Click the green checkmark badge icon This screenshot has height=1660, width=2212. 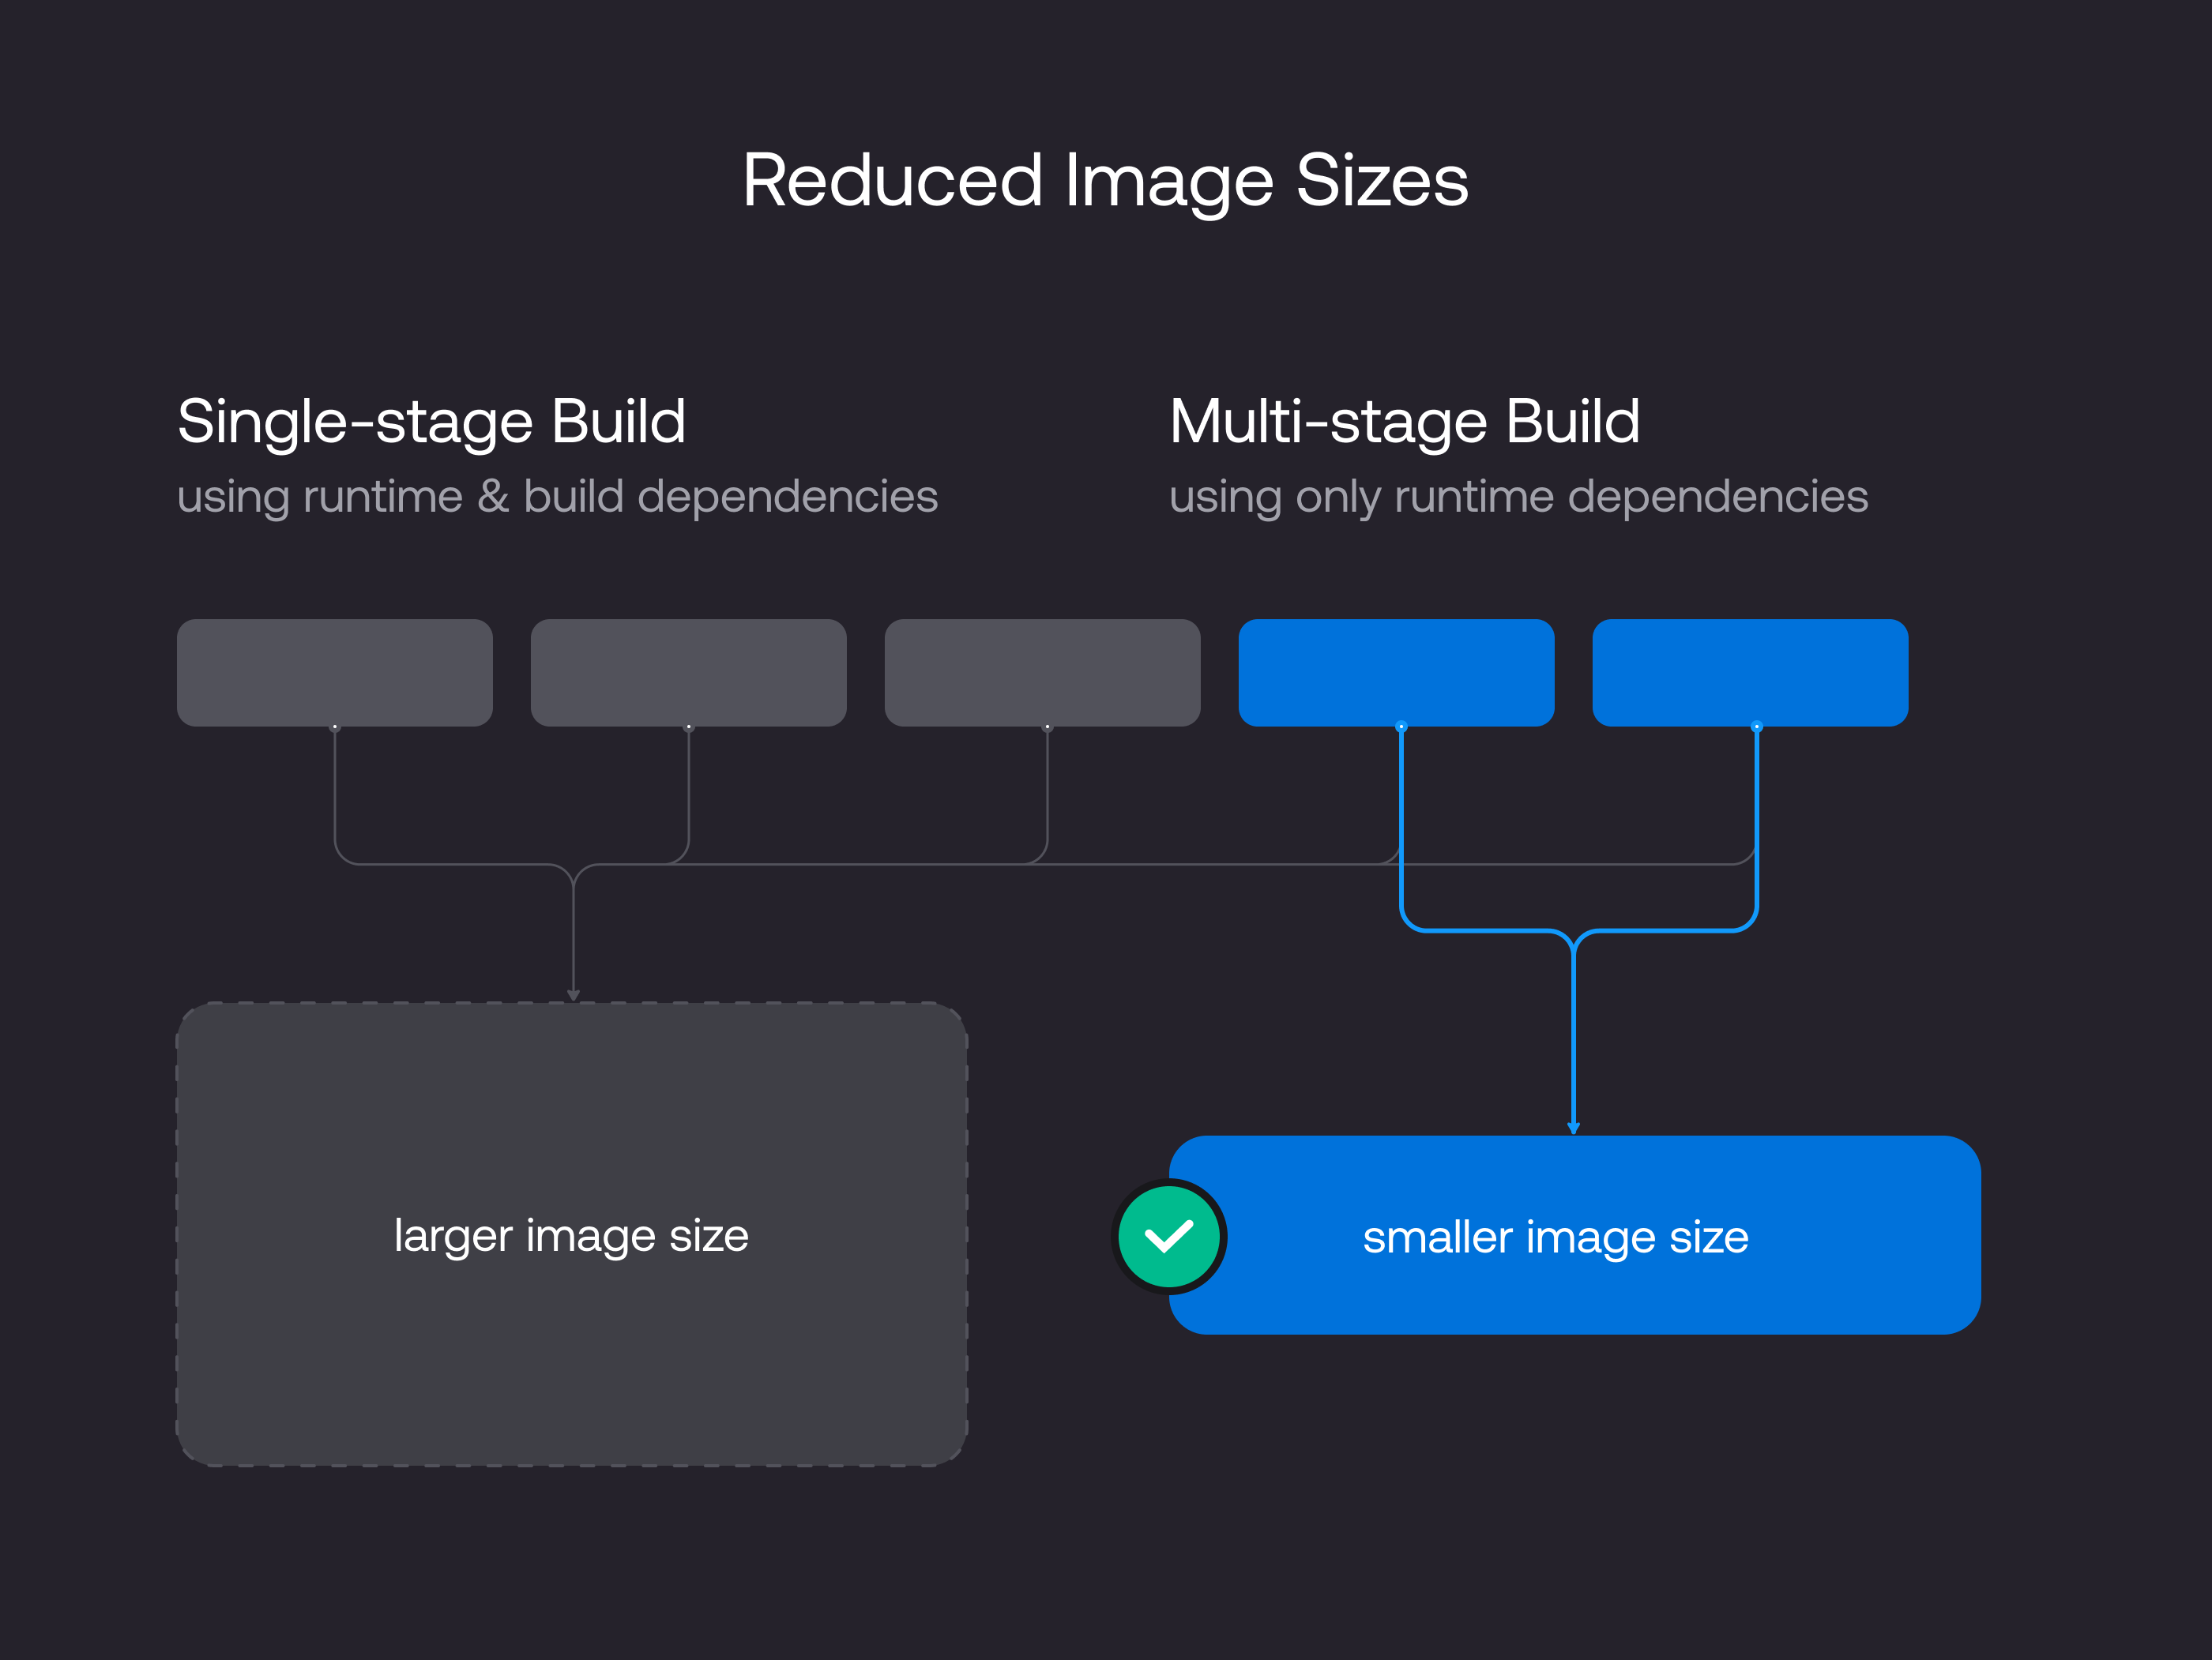(1168, 1236)
